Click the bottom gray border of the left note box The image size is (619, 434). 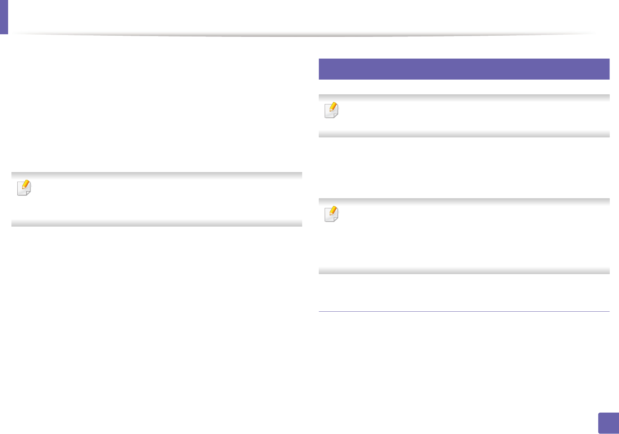[157, 223]
